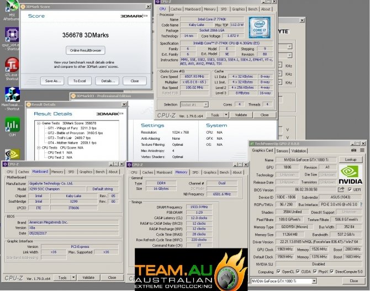
Task: Click the GPU-Z BIOS share/export icon
Action: (x=341, y=189)
